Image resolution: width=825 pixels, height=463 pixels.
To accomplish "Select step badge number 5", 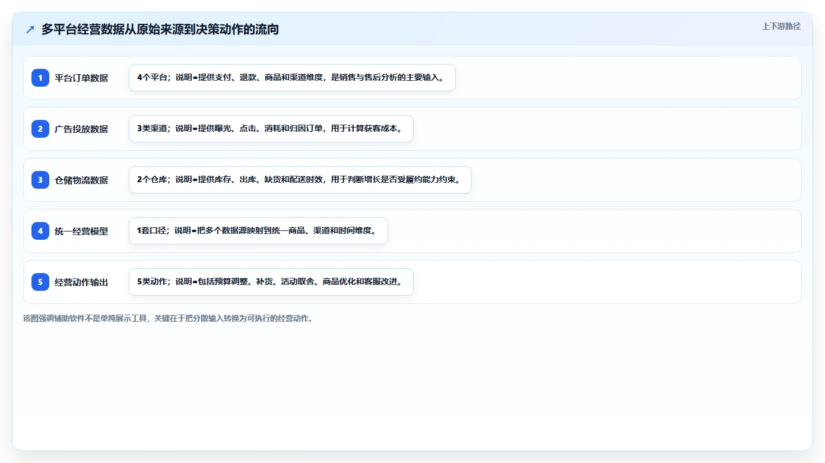I will 40,282.
